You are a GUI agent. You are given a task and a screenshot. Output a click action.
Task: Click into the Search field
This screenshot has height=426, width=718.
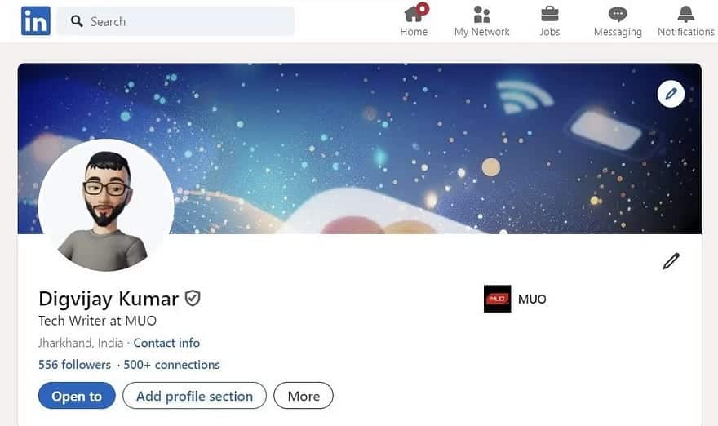tap(176, 21)
